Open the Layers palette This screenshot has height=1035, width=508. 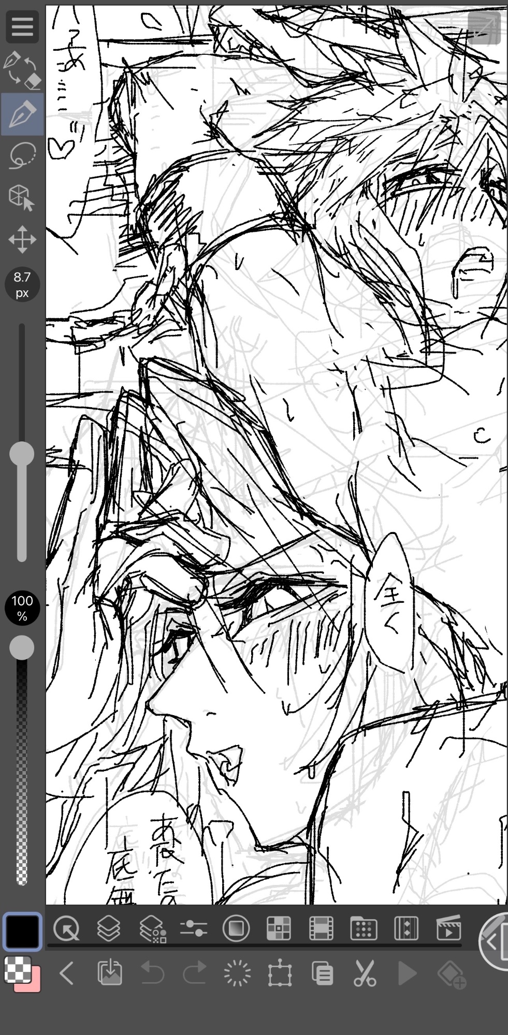pyautogui.click(x=109, y=929)
